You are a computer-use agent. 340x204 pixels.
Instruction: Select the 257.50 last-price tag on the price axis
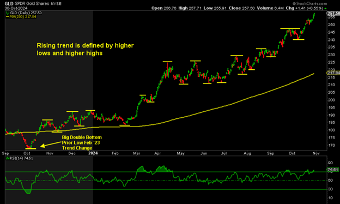point(333,14)
